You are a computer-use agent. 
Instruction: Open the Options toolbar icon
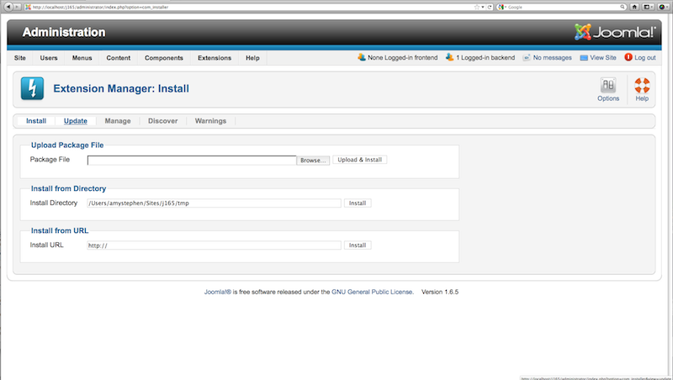(608, 85)
